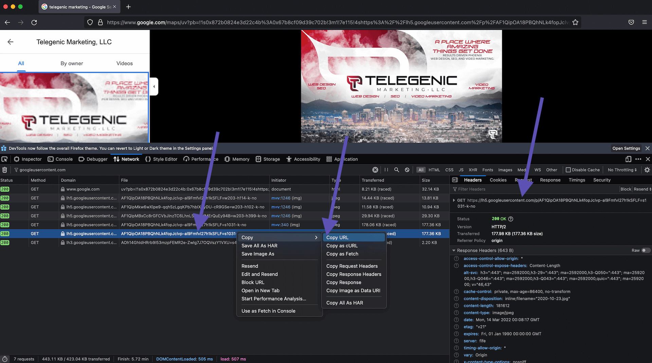Show tracking protection shield info

point(90,22)
